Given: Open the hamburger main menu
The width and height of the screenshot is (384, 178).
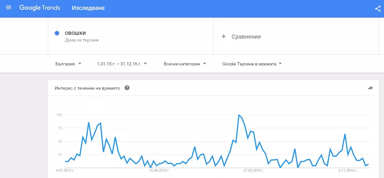Looking at the screenshot, I should coord(9,8).
